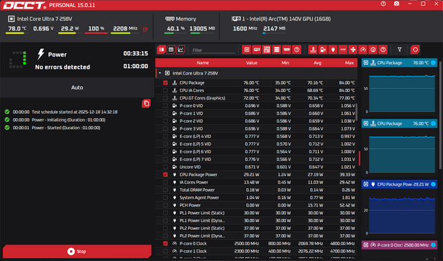Toggle the other sensor type filter
This screenshot has height=261, width=443.
[383, 50]
